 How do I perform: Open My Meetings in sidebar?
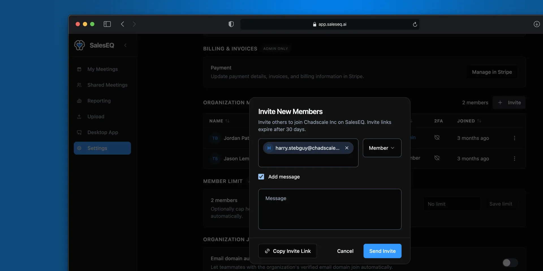pyautogui.click(x=102, y=69)
